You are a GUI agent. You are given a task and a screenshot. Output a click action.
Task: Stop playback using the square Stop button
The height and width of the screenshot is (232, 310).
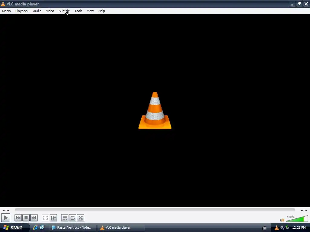pos(26,218)
